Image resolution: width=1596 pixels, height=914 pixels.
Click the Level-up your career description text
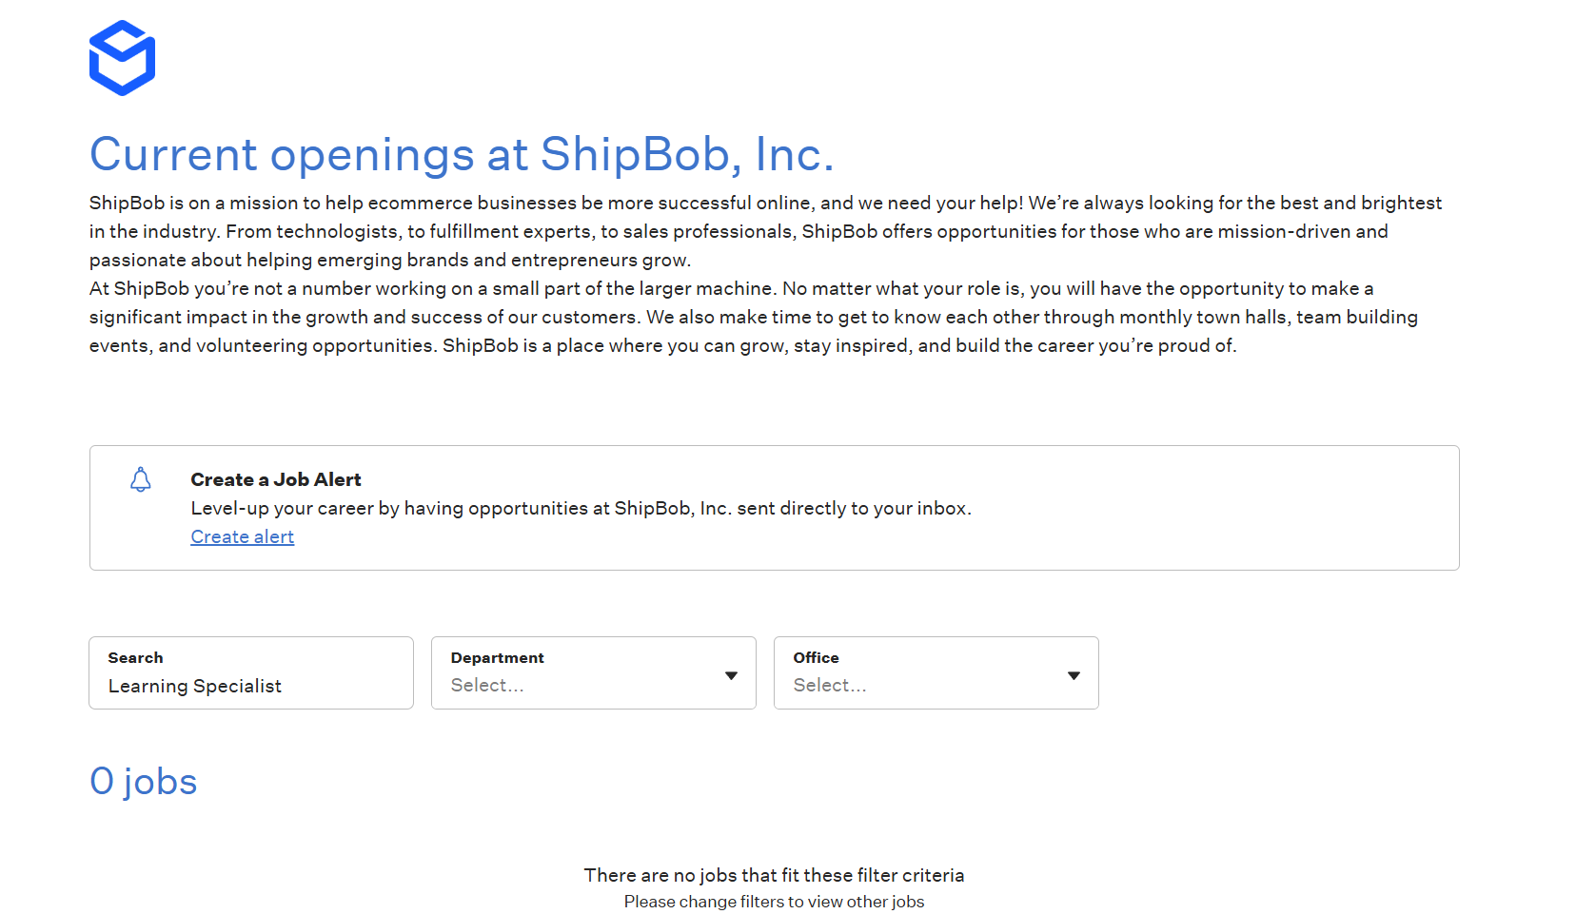[581, 508]
